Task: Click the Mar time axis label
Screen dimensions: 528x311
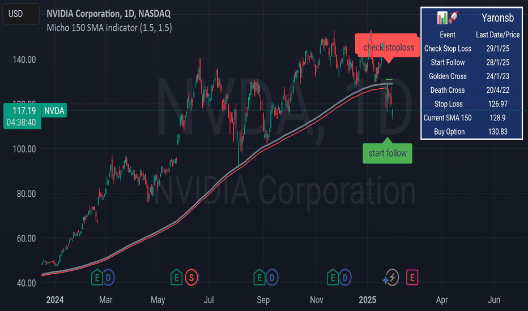Action: coord(106,300)
